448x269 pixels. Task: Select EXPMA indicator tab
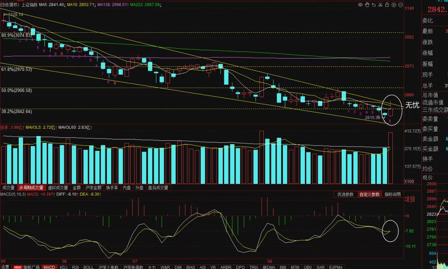(x=336, y=267)
